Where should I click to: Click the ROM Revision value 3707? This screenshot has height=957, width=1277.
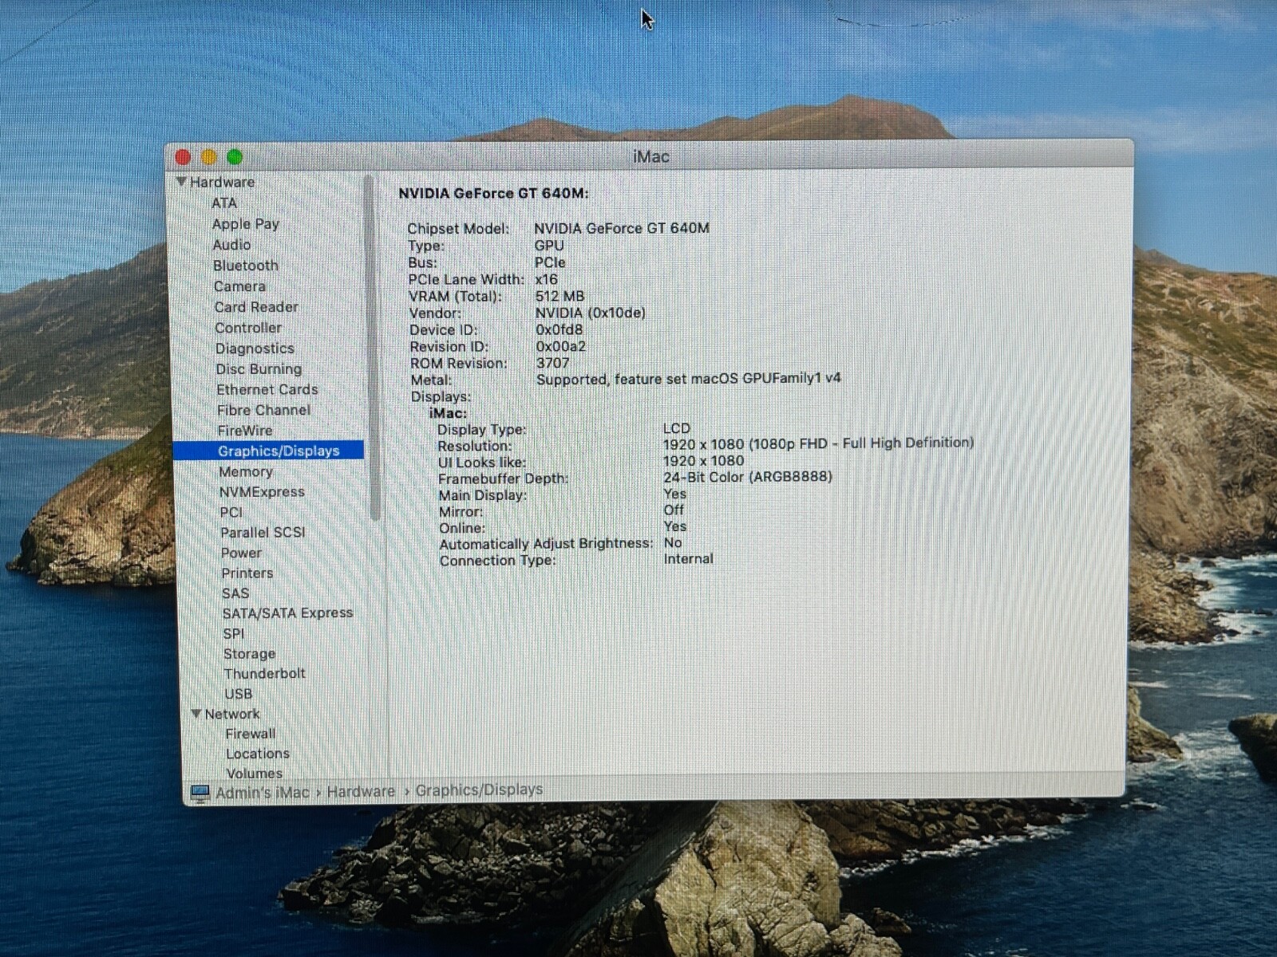coord(553,363)
